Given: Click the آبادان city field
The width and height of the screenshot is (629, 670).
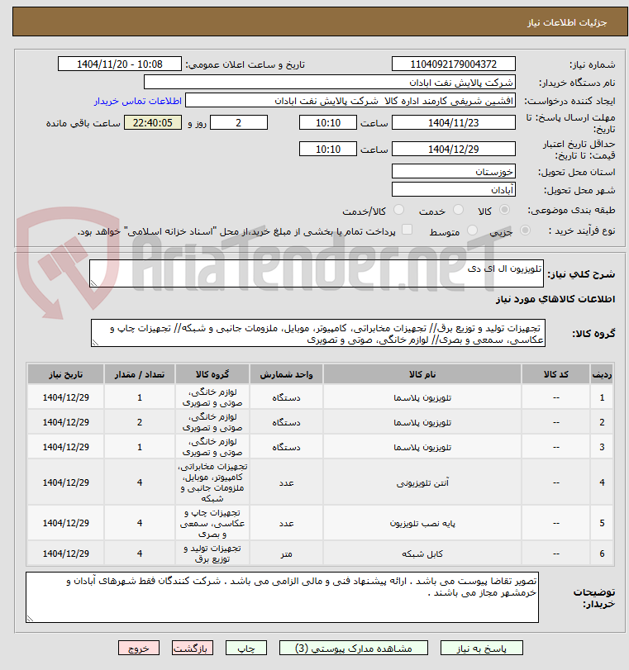Looking at the screenshot, I should tap(453, 189).
